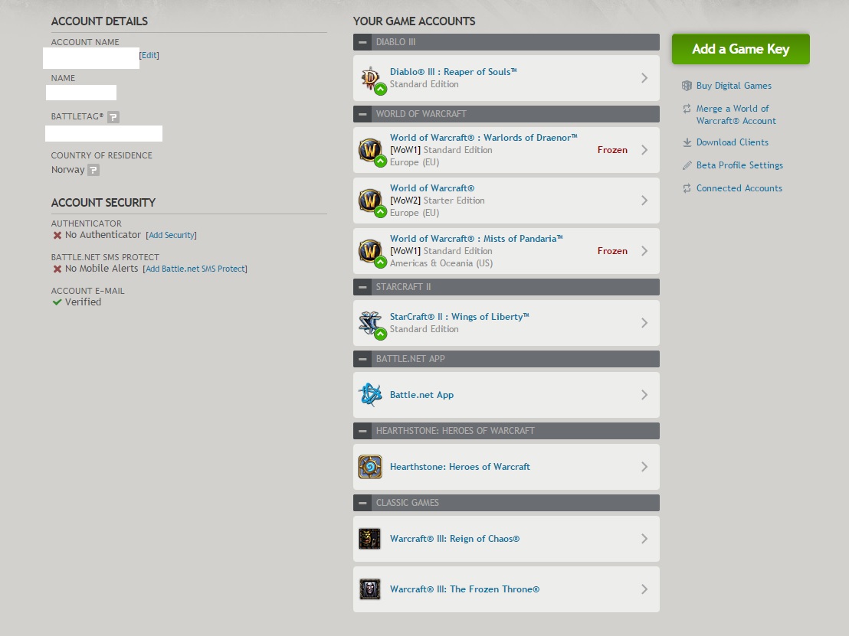The height and width of the screenshot is (636, 849).
Task: Click the Reign of Chaos thumbnail icon
Action: [370, 539]
